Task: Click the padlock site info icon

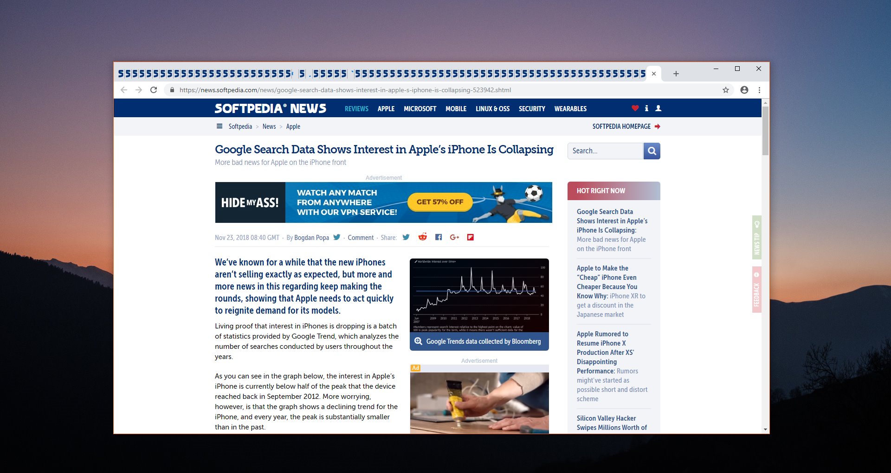Action: pos(172,90)
